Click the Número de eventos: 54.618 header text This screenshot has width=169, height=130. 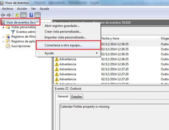click(112, 23)
